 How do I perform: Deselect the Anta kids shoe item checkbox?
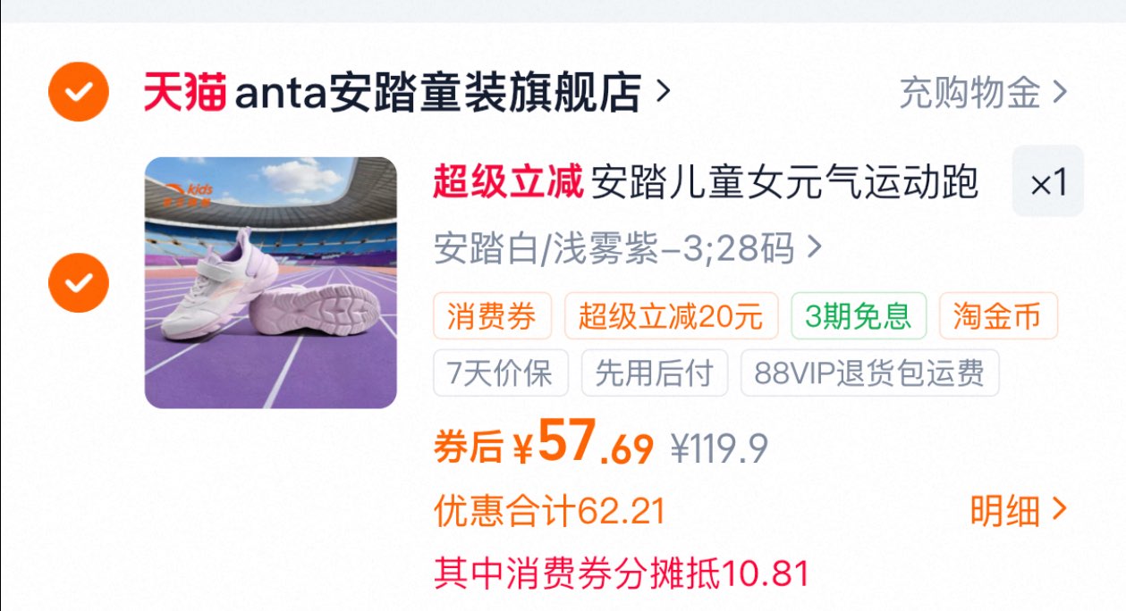(79, 282)
